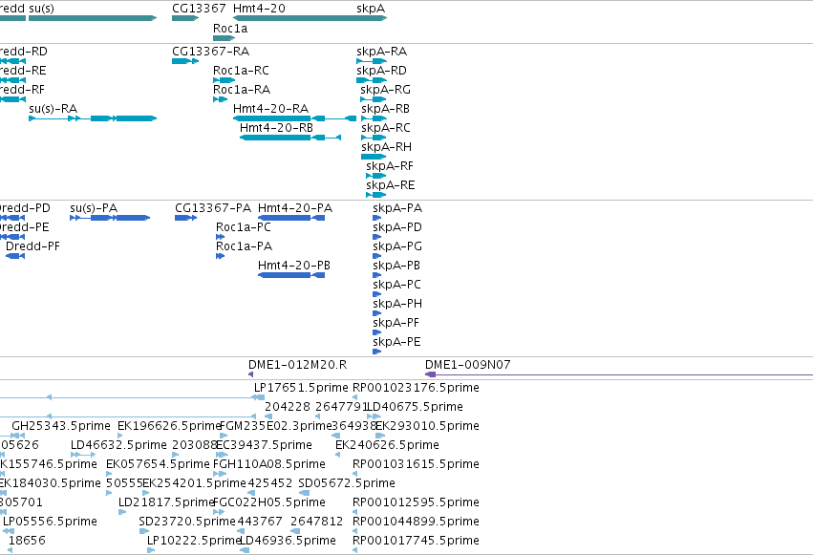Select the LD40675.5prime EST label
The width and height of the screenshot is (813, 555).
(x=415, y=407)
